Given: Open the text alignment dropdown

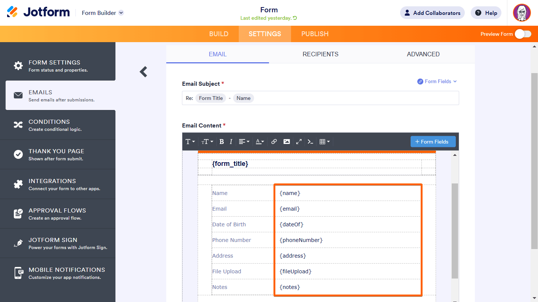Looking at the screenshot, I should [x=244, y=142].
